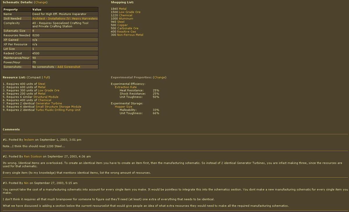Switch resource list to Compact view
Screen dimensions: 349x212
pos(34,77)
